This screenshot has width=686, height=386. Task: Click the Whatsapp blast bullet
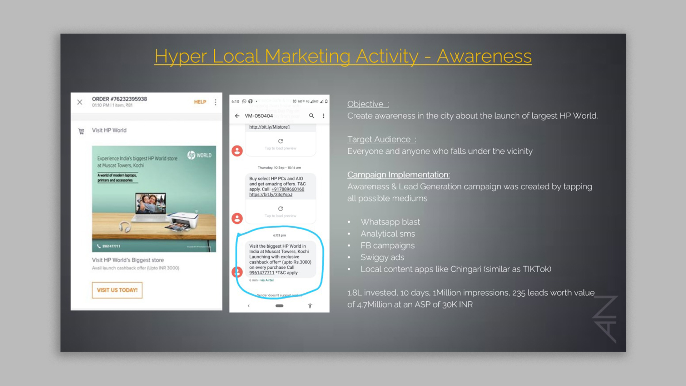coord(390,222)
